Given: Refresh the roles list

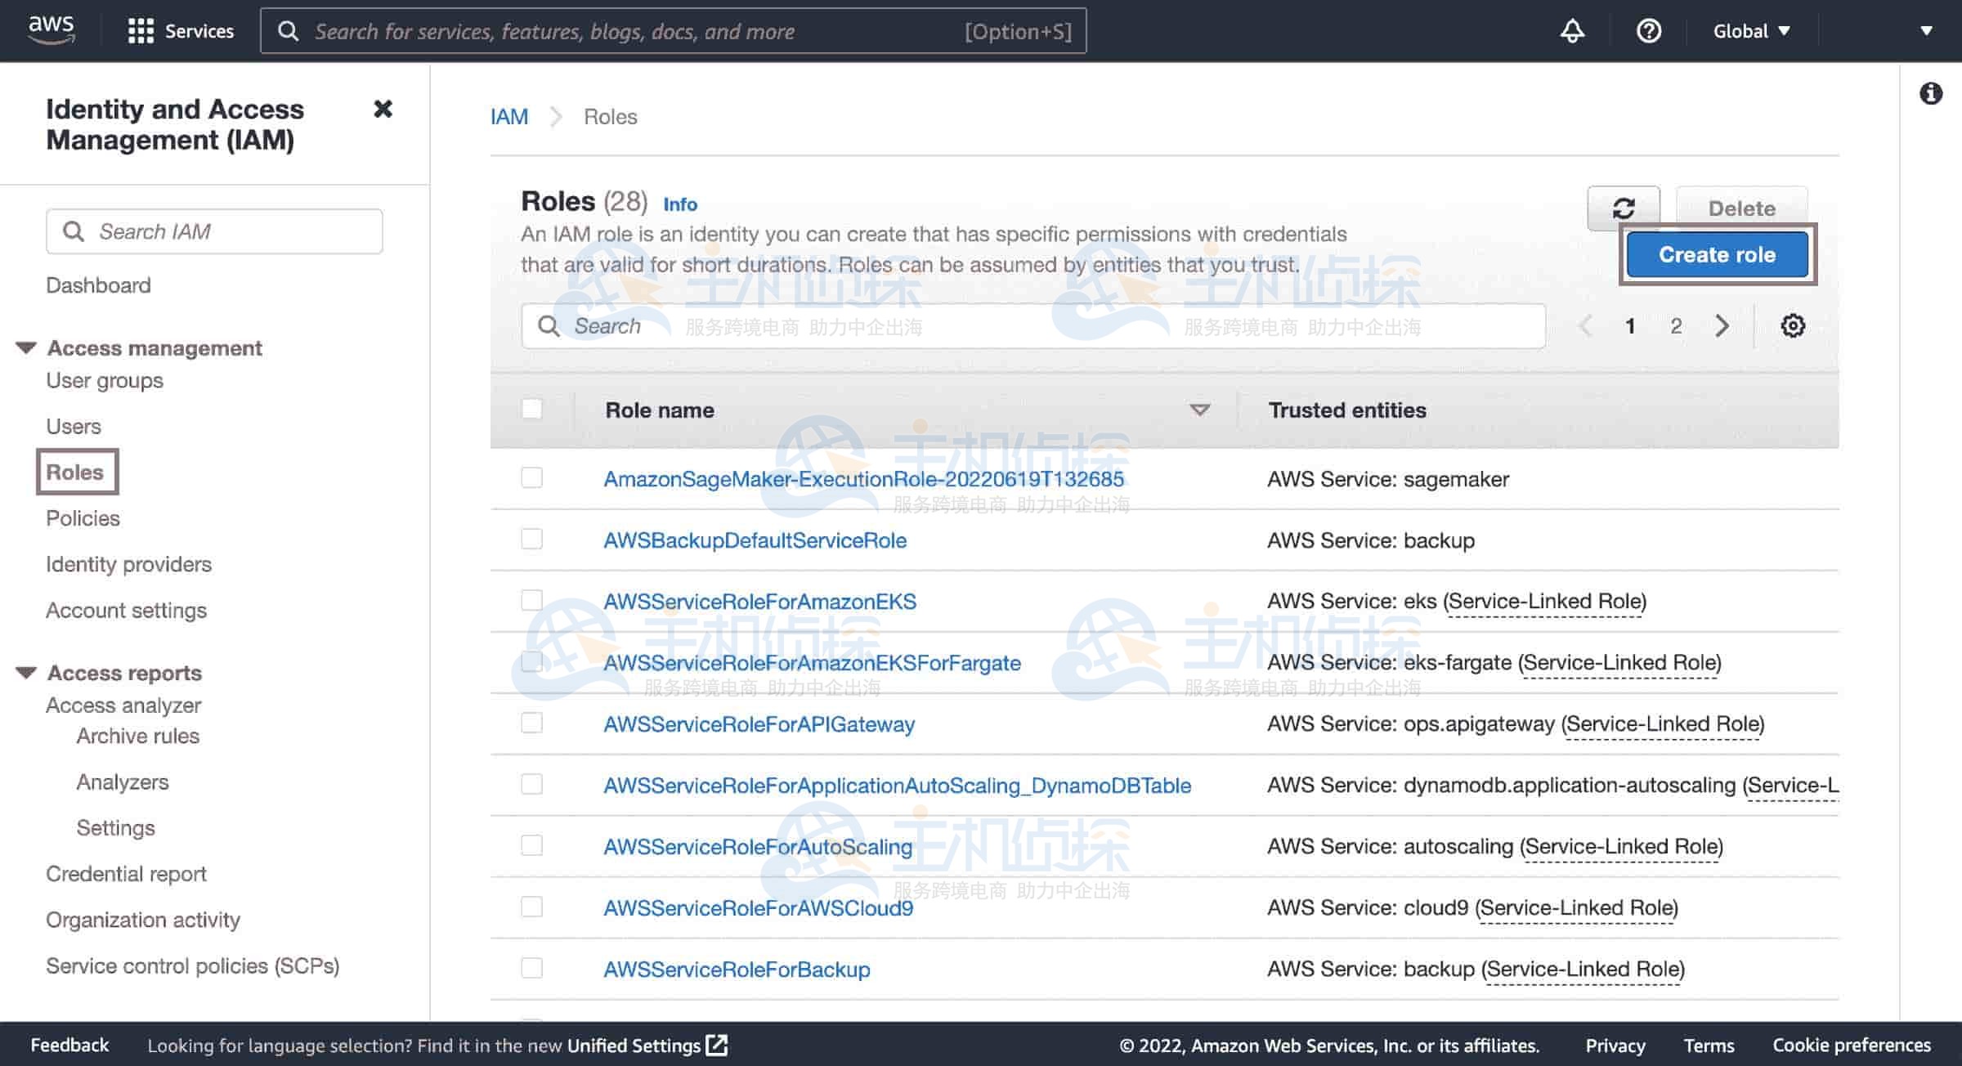Looking at the screenshot, I should click(x=1623, y=208).
